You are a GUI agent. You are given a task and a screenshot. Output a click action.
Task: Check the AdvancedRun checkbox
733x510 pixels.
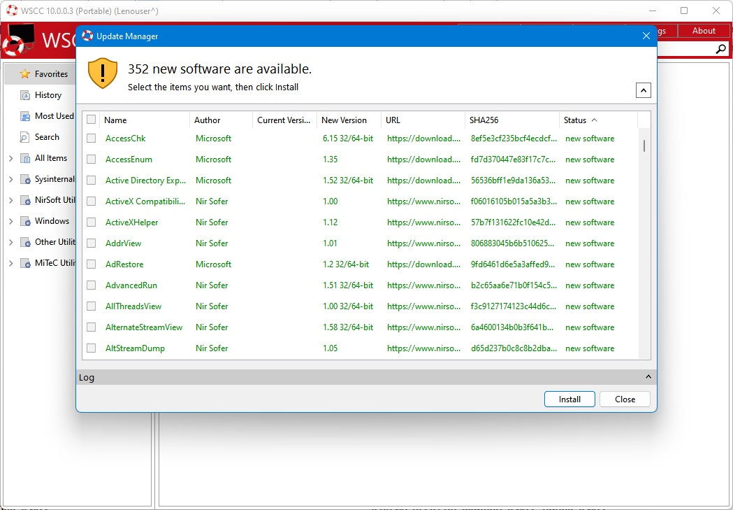pyautogui.click(x=91, y=285)
